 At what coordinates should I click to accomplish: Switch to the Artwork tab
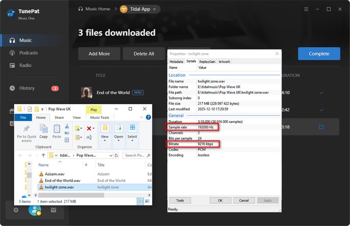(224, 62)
